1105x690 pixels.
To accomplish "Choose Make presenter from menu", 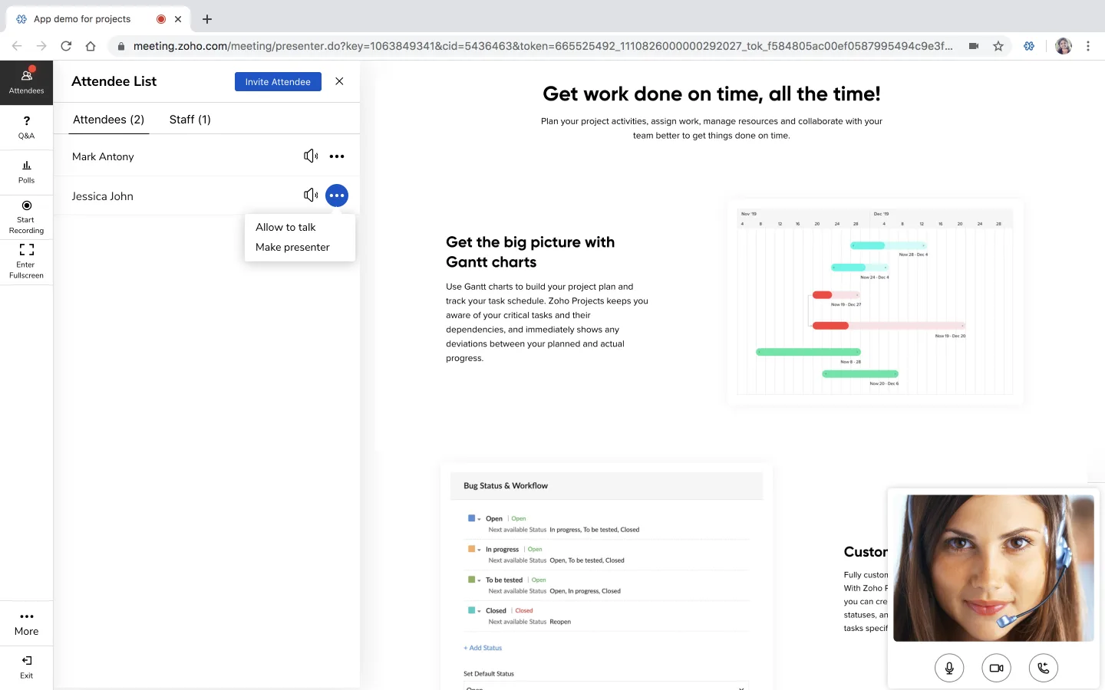I will [x=292, y=247].
